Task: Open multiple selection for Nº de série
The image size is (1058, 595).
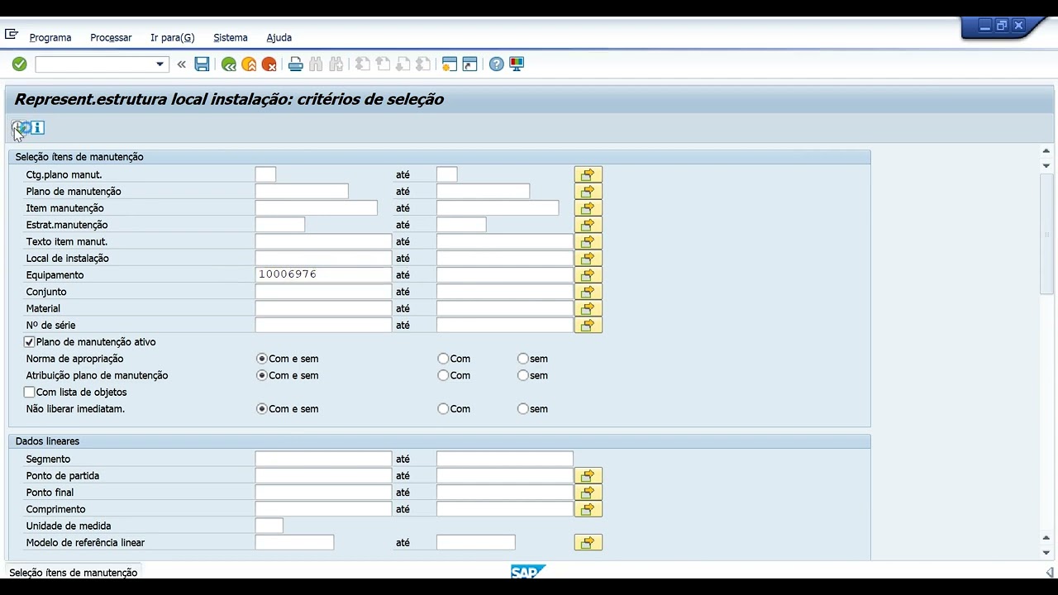Action: pos(588,325)
